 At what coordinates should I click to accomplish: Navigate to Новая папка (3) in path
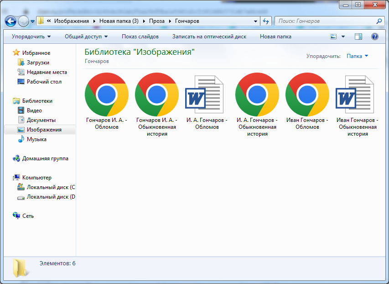point(119,21)
